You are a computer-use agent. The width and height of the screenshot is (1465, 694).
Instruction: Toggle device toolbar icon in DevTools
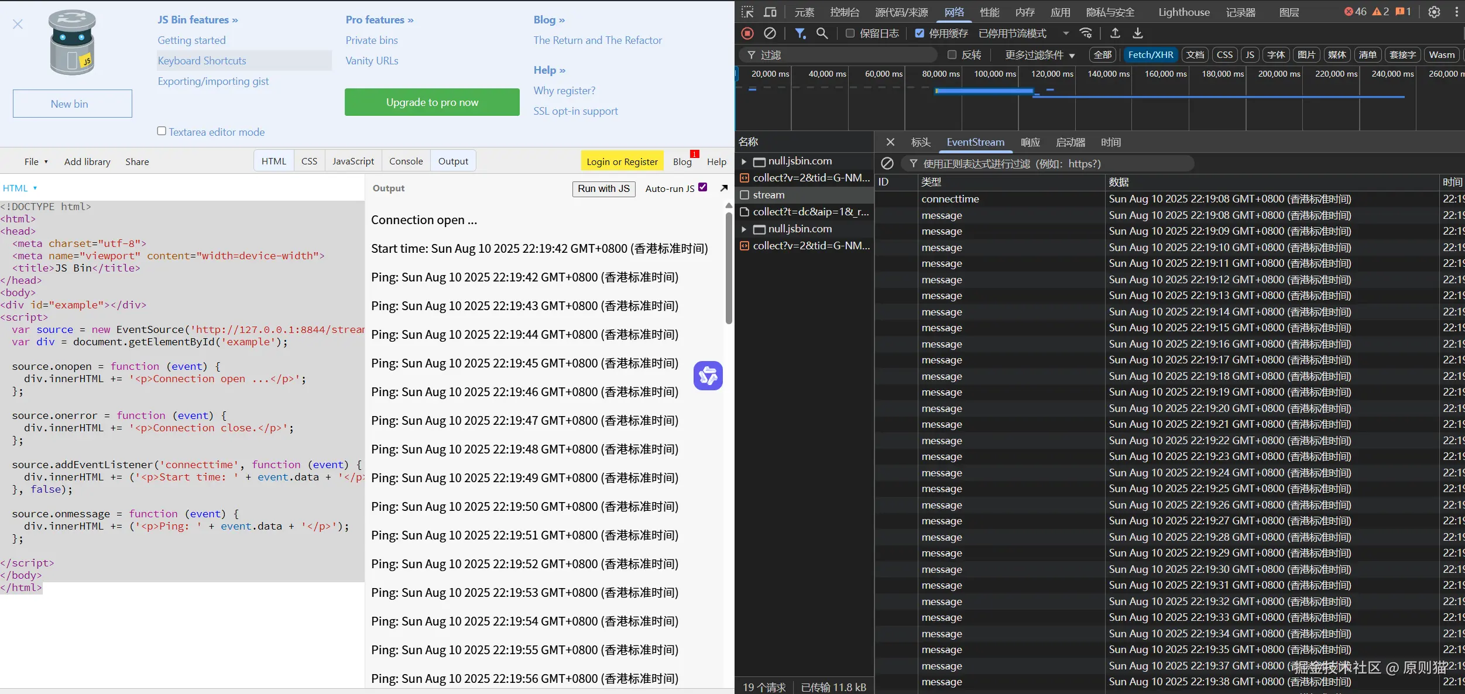(770, 12)
